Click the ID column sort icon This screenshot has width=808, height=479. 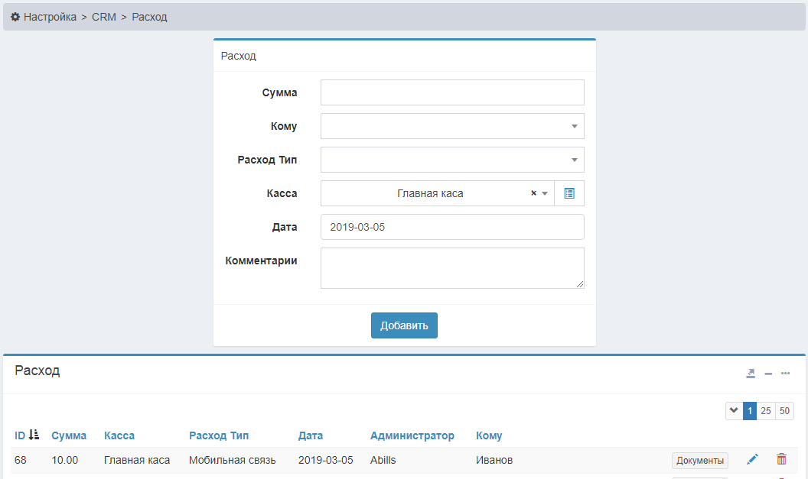tap(33, 435)
